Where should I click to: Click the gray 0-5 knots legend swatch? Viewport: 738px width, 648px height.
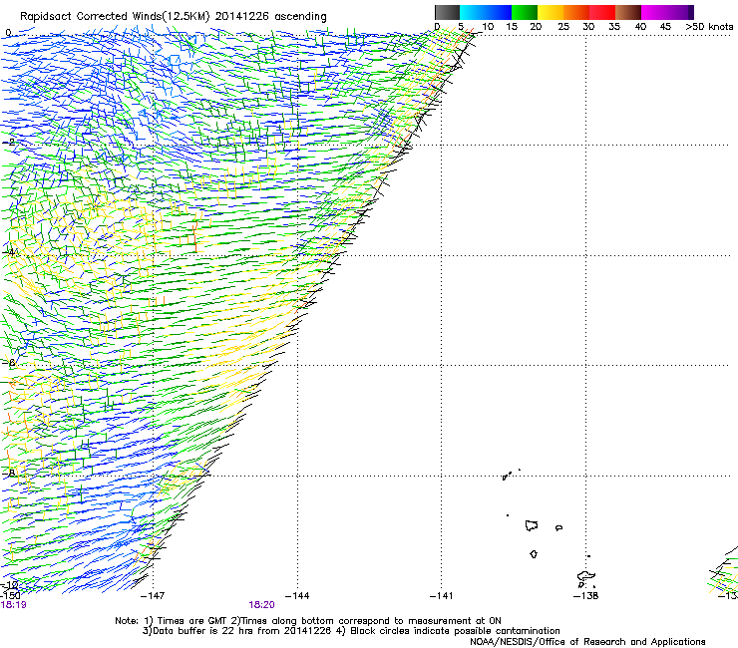pos(447,12)
